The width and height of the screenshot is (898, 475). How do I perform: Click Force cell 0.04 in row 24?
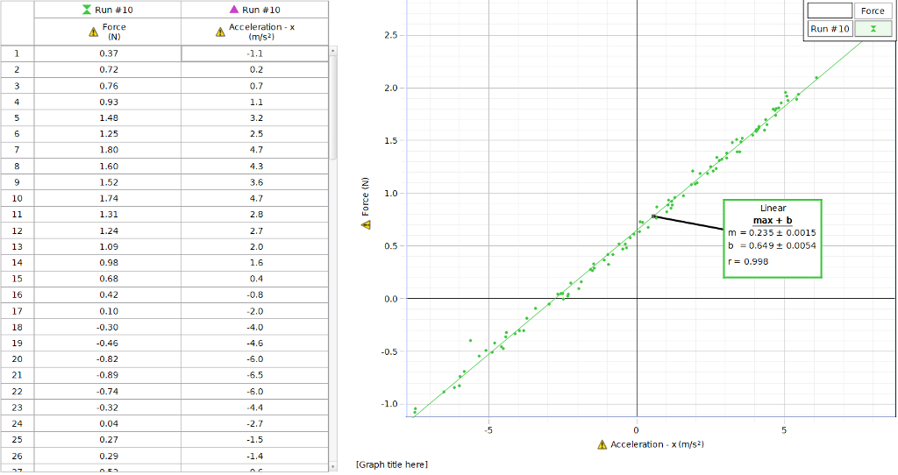(x=108, y=423)
